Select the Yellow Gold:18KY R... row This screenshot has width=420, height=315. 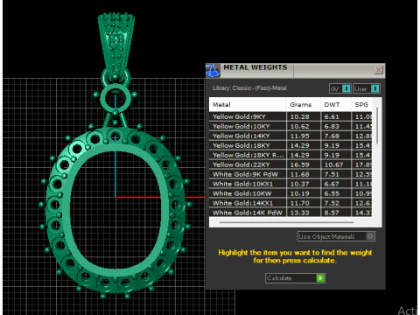(x=290, y=155)
